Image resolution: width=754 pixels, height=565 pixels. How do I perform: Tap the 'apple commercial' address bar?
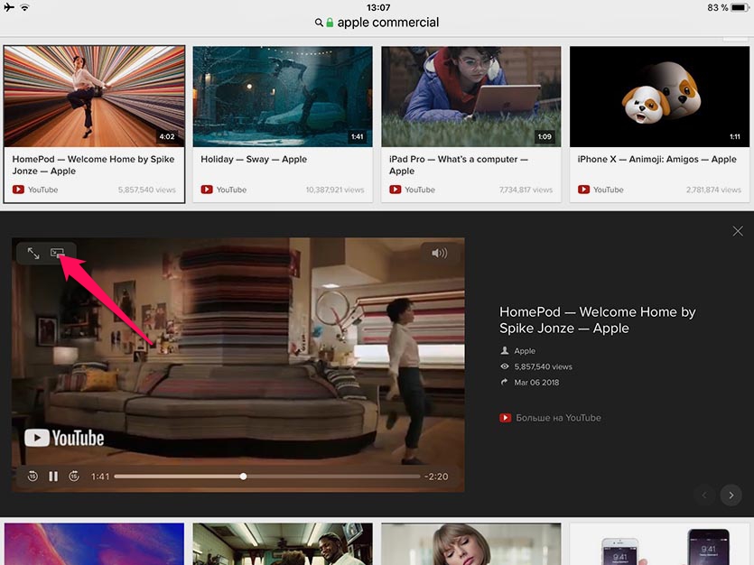[x=377, y=22]
